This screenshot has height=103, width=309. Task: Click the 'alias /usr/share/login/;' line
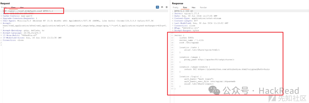(199, 84)
